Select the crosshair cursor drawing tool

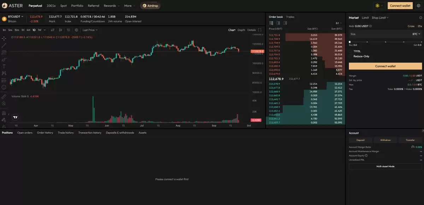tap(4, 38)
